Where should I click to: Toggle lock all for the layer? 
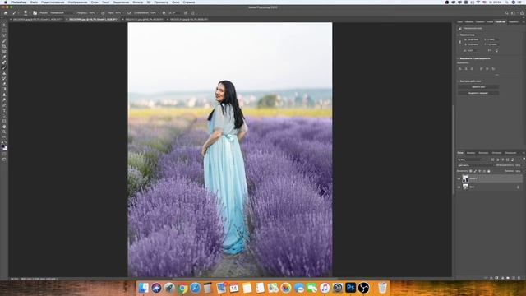(489, 171)
